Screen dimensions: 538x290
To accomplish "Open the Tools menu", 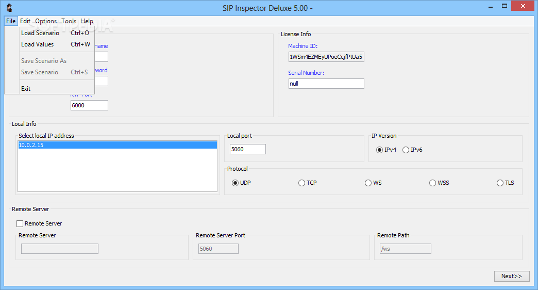I will (69, 21).
